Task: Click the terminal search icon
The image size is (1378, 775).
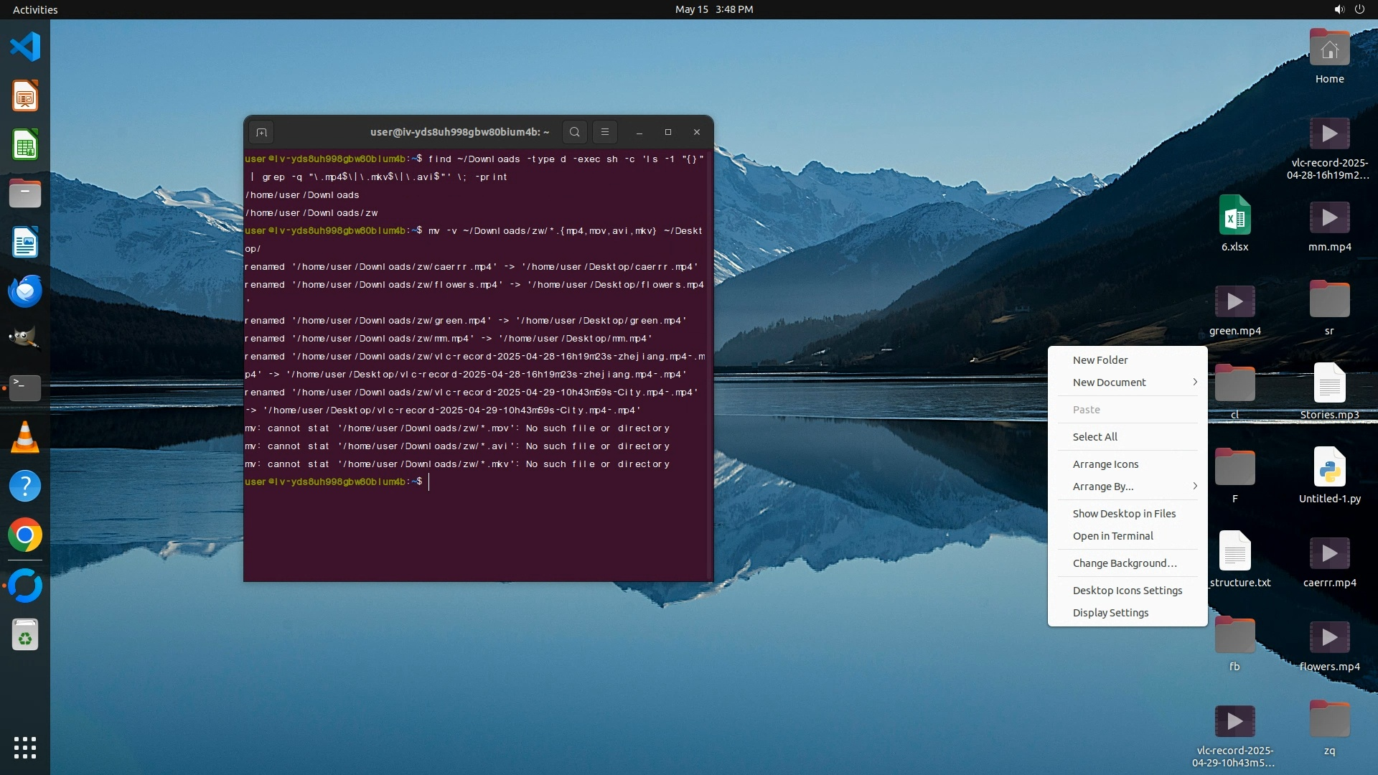Action: (574, 132)
